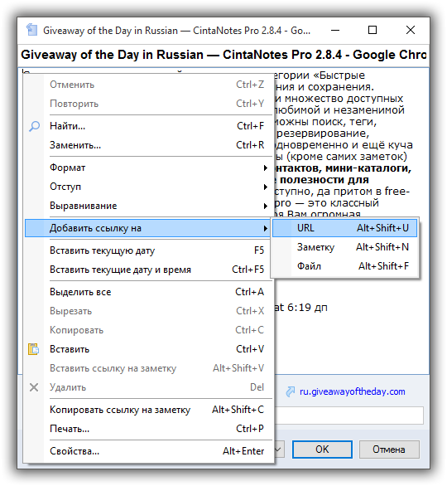Choose Повторить in the context menu
The image size is (447, 486).
point(148,104)
